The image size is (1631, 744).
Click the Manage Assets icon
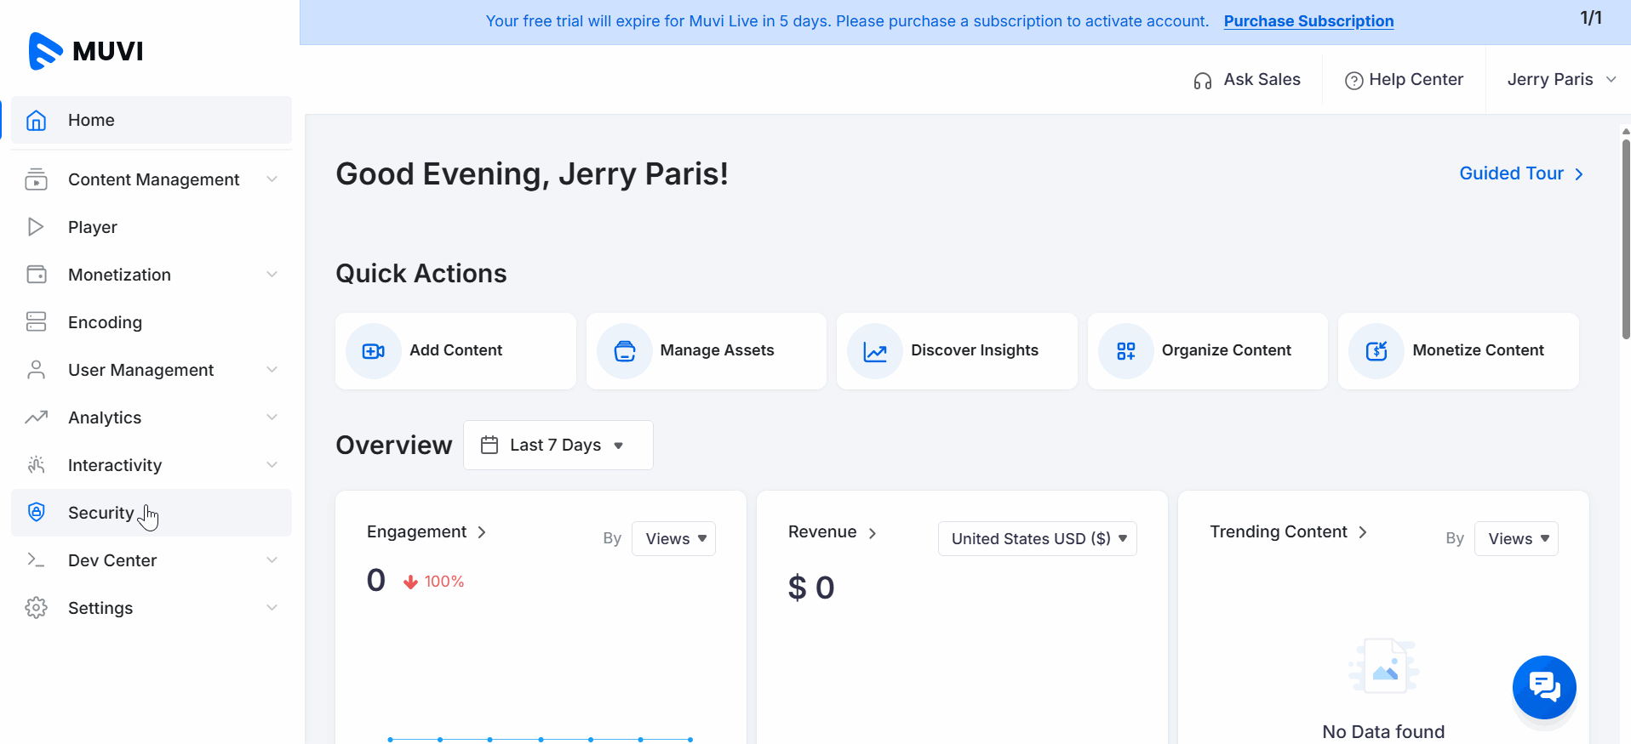[x=625, y=351]
